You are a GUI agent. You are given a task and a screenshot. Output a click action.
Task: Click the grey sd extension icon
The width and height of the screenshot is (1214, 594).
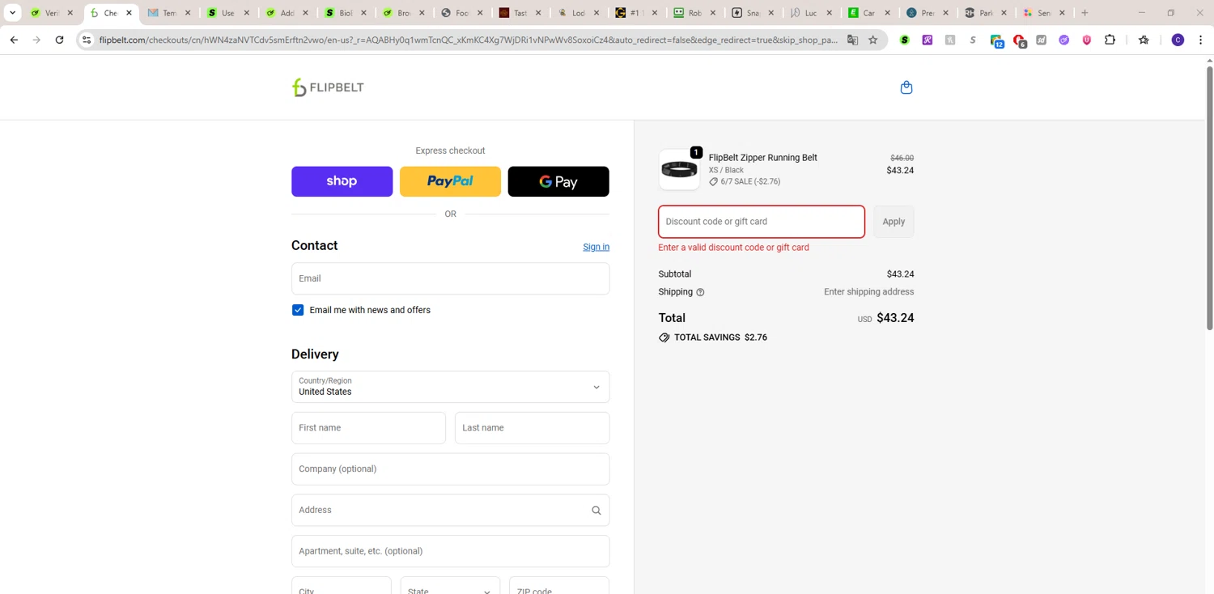click(x=1042, y=40)
